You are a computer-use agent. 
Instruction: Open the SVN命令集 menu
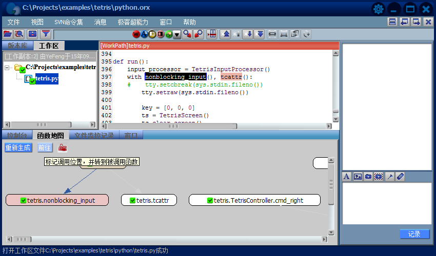(x=68, y=22)
